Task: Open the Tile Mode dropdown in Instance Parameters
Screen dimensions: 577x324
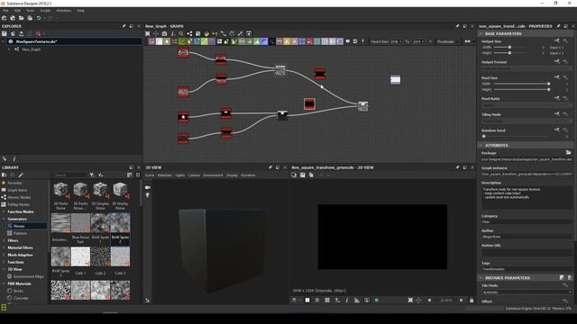Action: click(x=527, y=292)
